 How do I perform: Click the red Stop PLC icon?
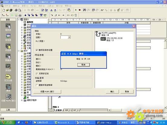[x=79, y=10]
